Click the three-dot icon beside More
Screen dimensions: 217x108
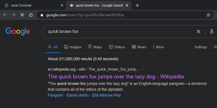(x=154, y=47)
